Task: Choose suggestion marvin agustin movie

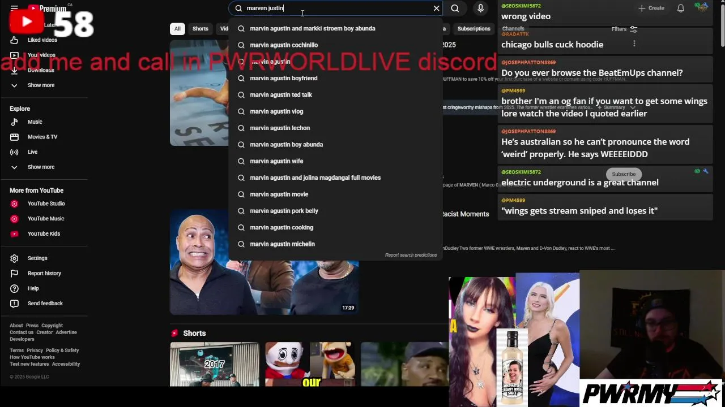Action: [x=335, y=194]
